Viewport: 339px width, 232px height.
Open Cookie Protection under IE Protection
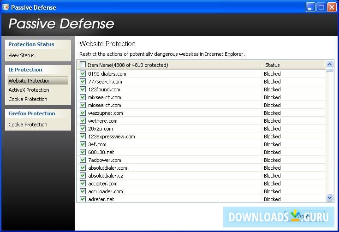pos(28,99)
